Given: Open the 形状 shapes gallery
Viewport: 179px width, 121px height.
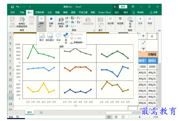Looking at the screenshot, I should tap(58, 38).
